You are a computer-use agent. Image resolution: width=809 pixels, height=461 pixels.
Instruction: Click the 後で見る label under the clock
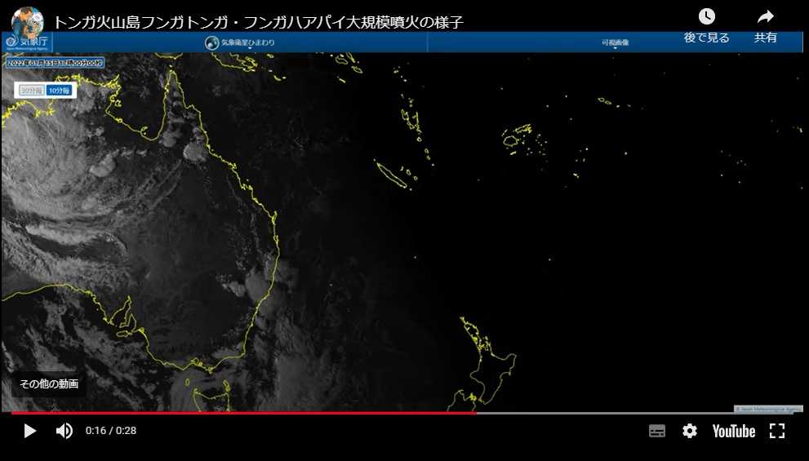tap(706, 38)
